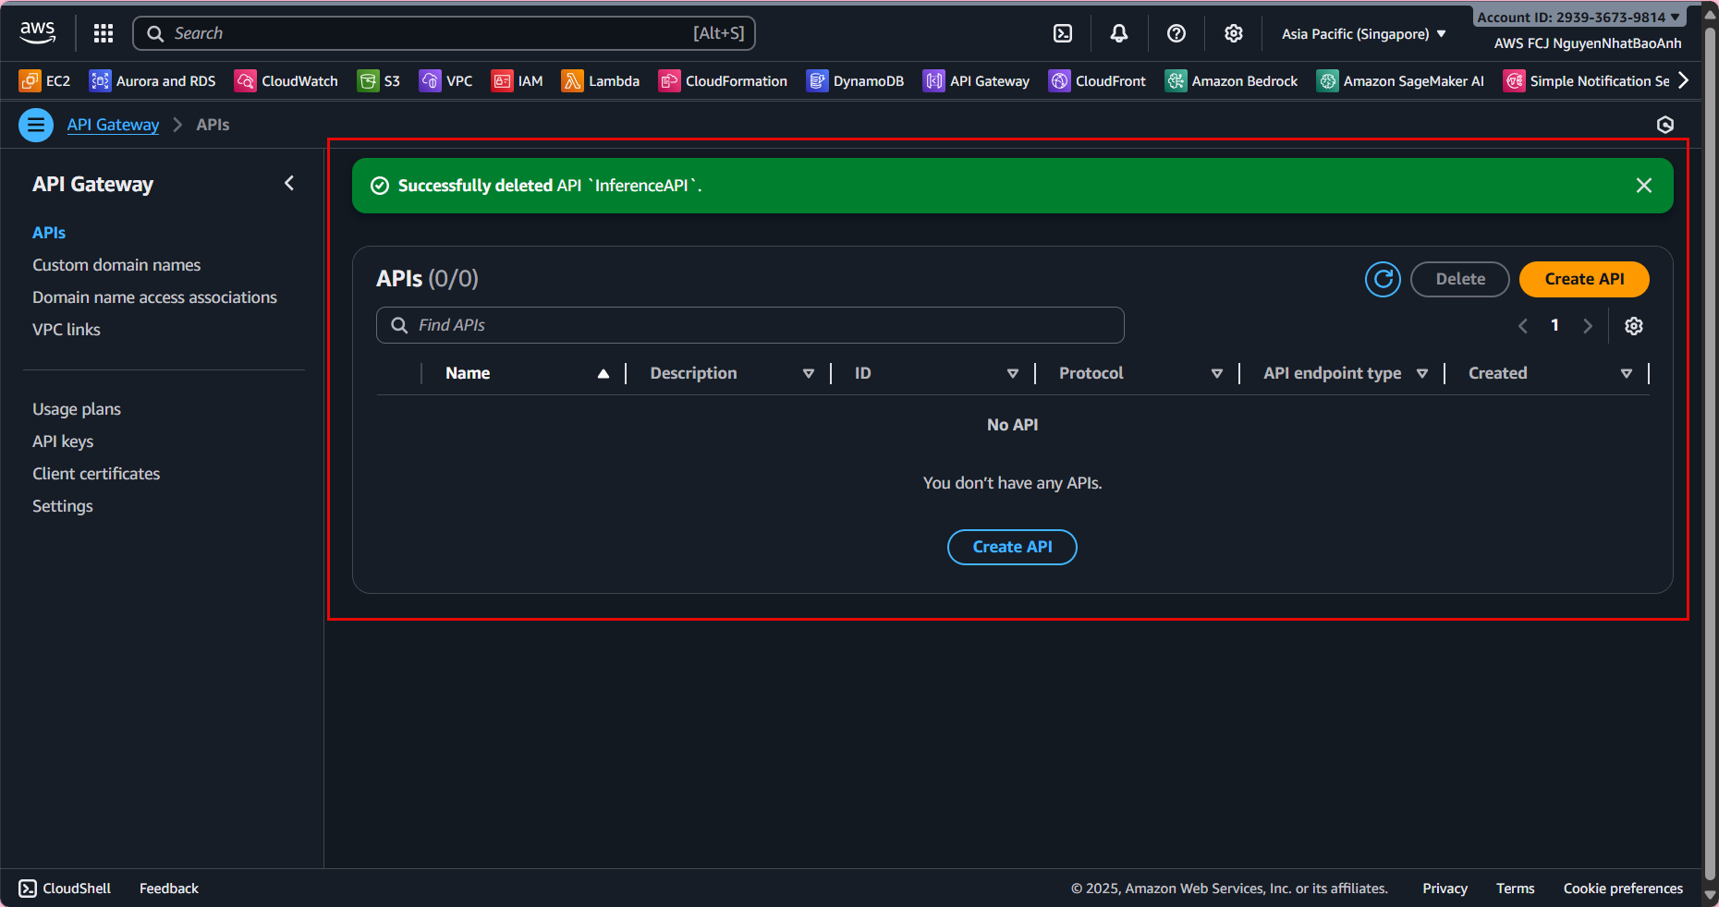Refresh the APIs list
1719x907 pixels.
(1384, 279)
